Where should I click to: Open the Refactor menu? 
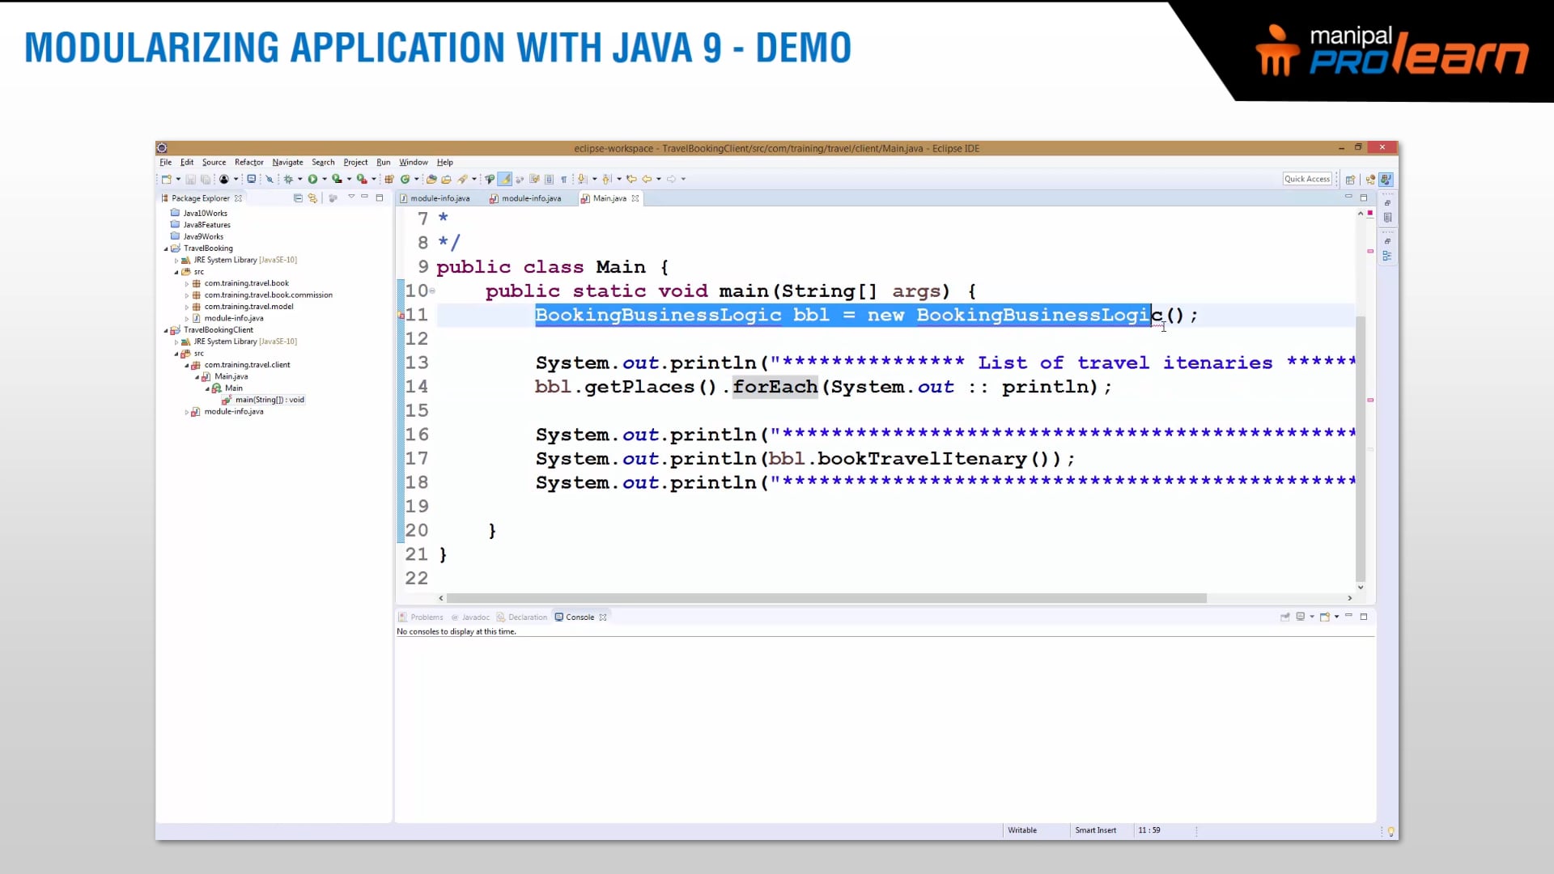[x=248, y=162]
